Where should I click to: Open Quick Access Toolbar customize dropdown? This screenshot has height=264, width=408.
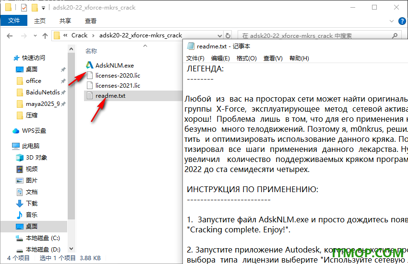click(x=44, y=8)
